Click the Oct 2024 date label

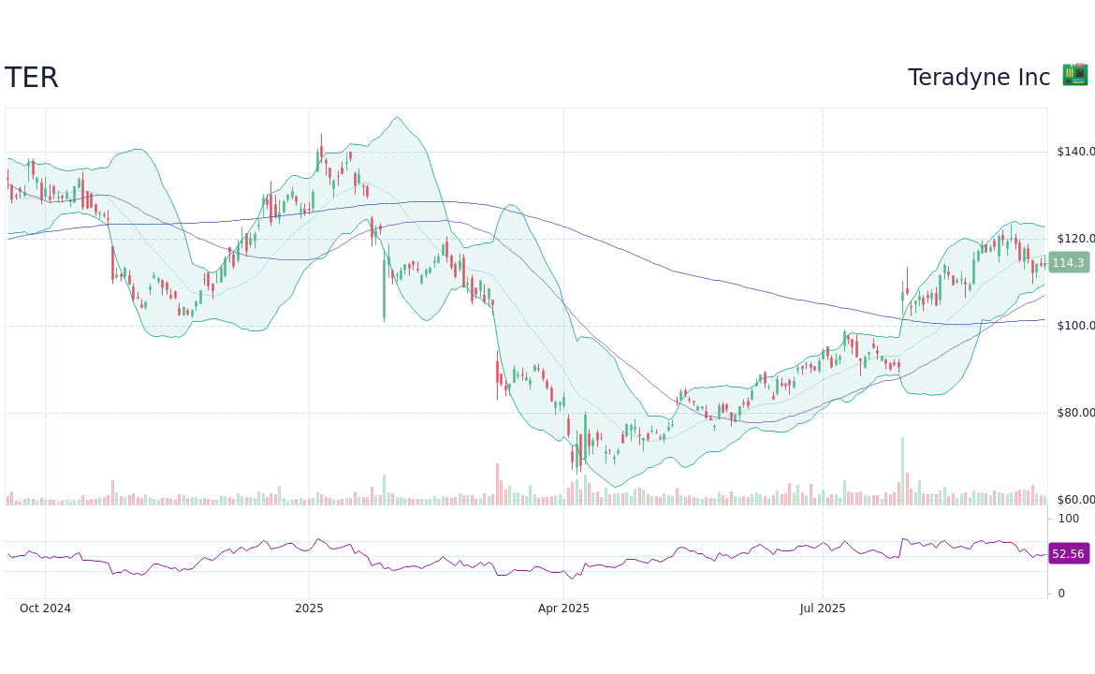point(46,608)
